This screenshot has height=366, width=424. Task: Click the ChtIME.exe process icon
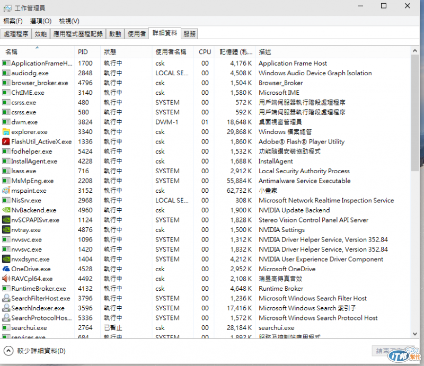point(6,93)
